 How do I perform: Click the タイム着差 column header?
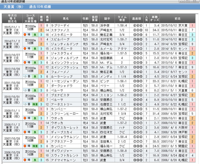(x=122, y=18)
